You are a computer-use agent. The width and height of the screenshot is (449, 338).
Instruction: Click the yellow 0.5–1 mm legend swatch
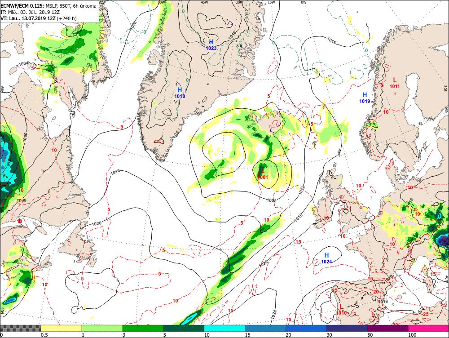click(61, 328)
